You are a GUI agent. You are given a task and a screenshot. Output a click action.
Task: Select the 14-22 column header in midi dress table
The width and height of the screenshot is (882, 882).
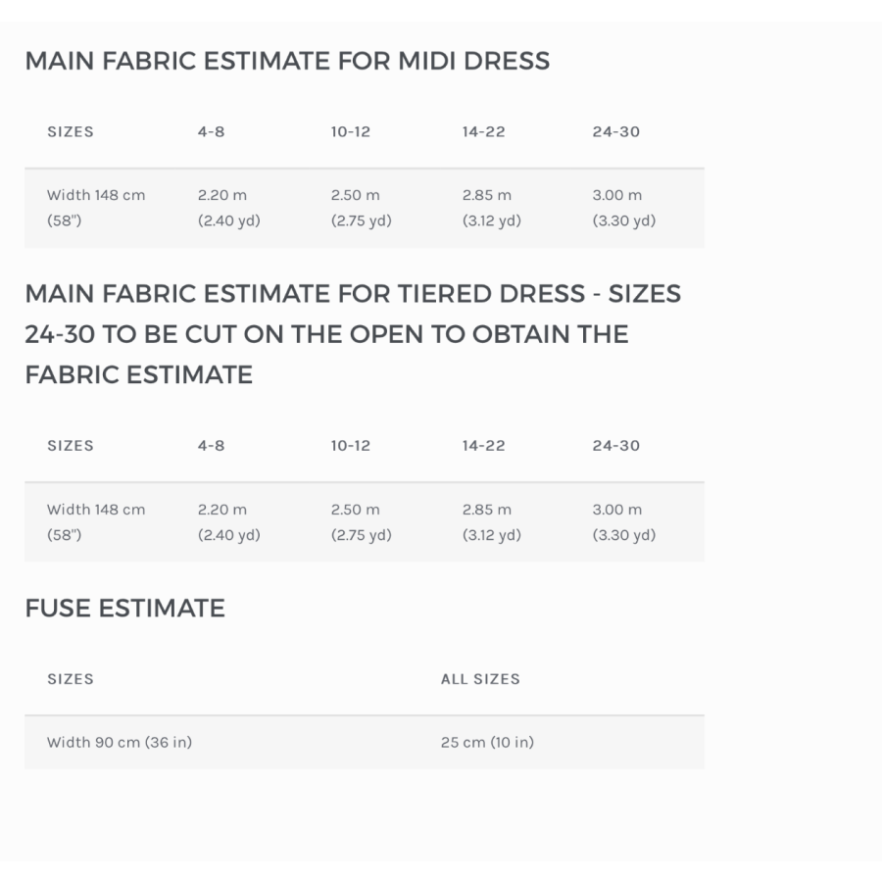(x=484, y=132)
